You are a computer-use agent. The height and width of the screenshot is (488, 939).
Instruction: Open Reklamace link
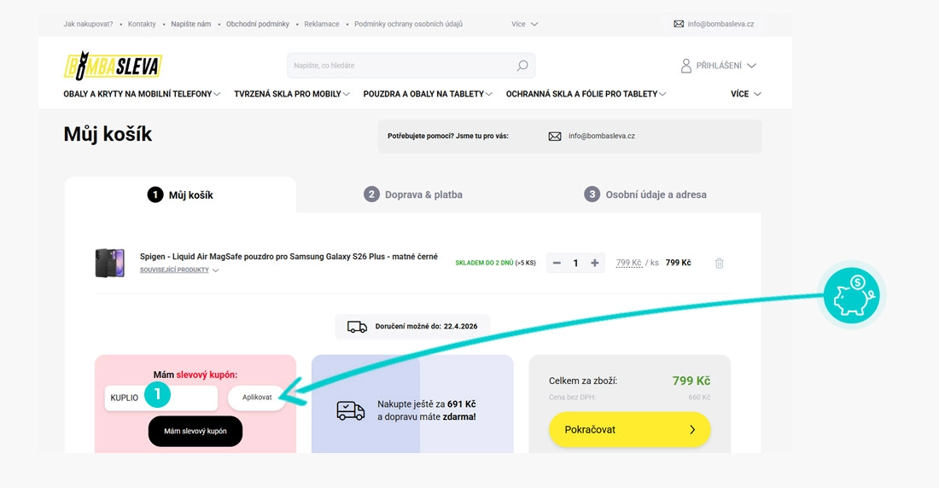[322, 24]
